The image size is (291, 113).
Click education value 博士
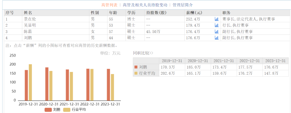tap(131, 19)
